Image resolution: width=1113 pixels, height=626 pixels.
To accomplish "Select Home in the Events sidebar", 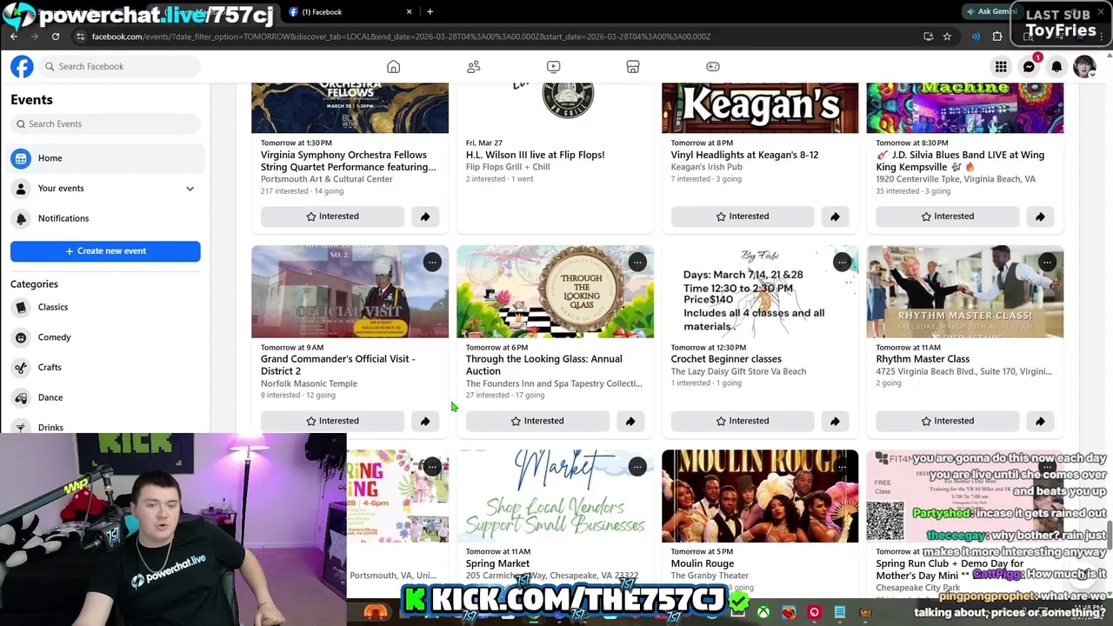I will [105, 158].
